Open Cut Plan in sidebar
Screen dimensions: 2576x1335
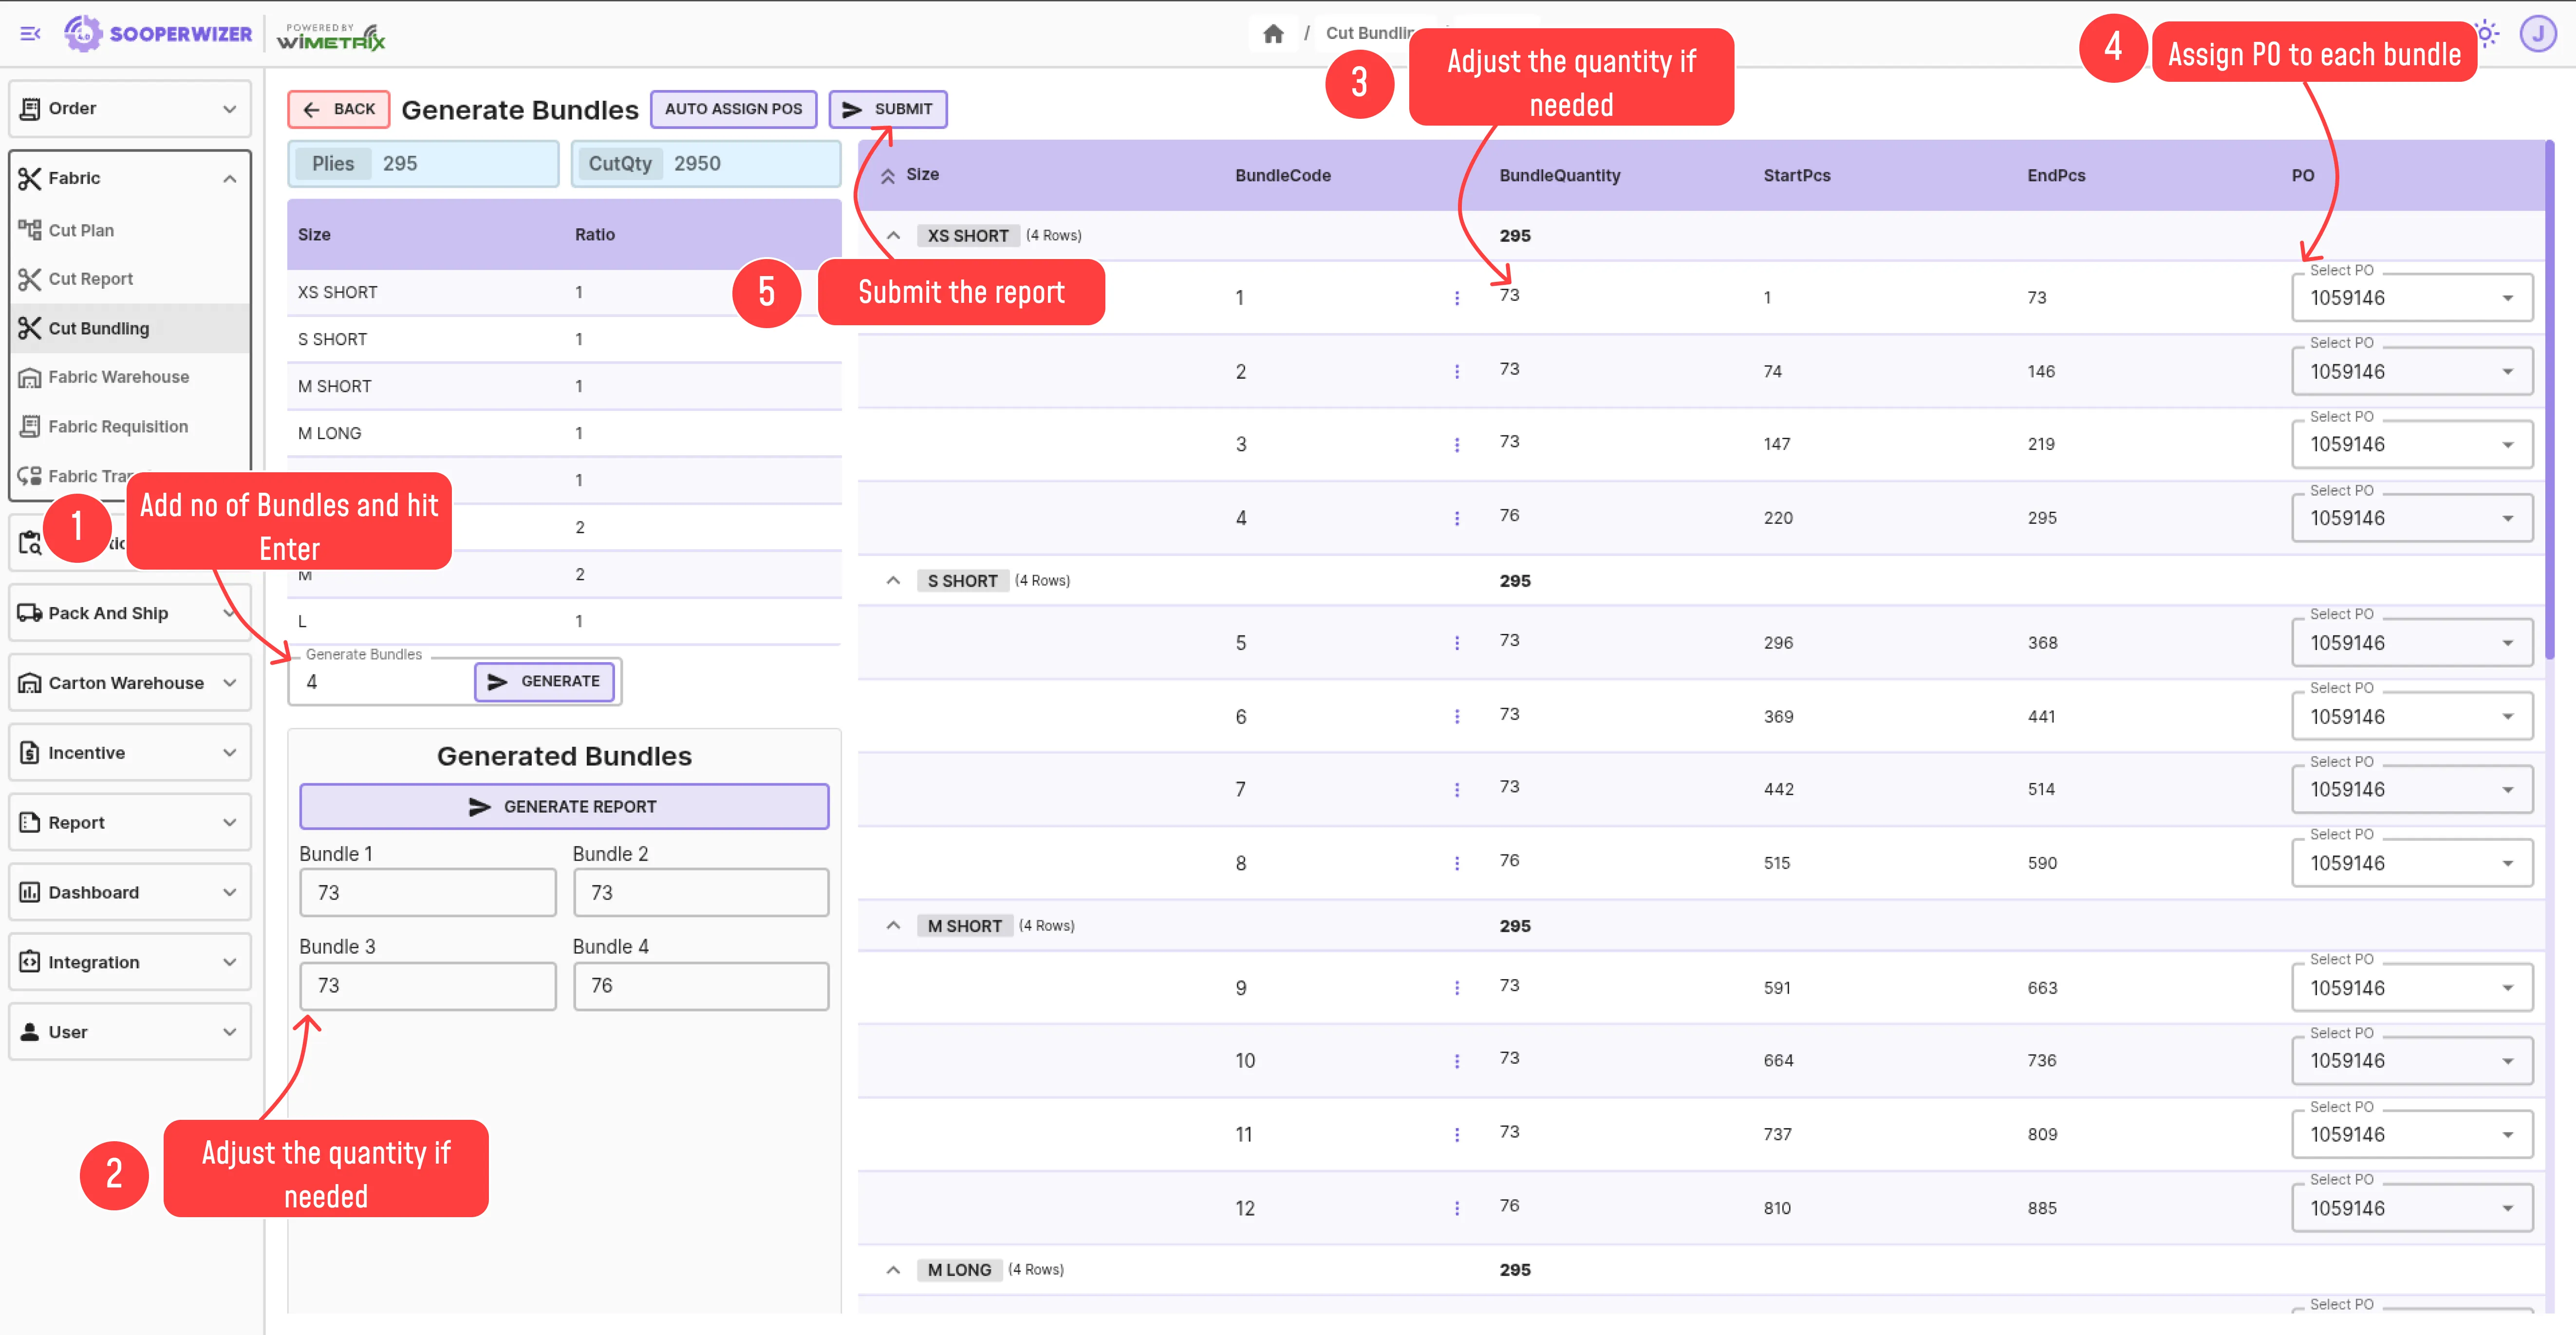click(x=81, y=230)
